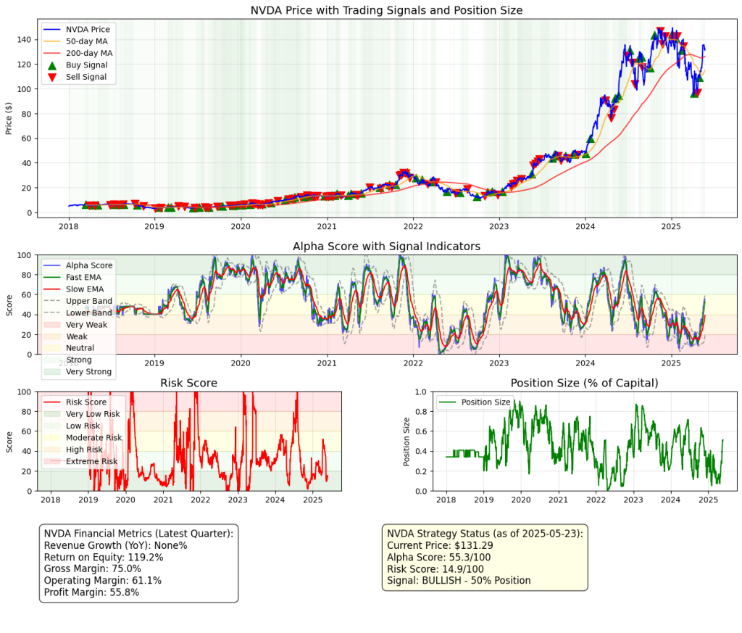This screenshot has height=633, width=742.
Task: Click the 'NVDA Price with Trading Signals' chart title
Action: point(387,10)
